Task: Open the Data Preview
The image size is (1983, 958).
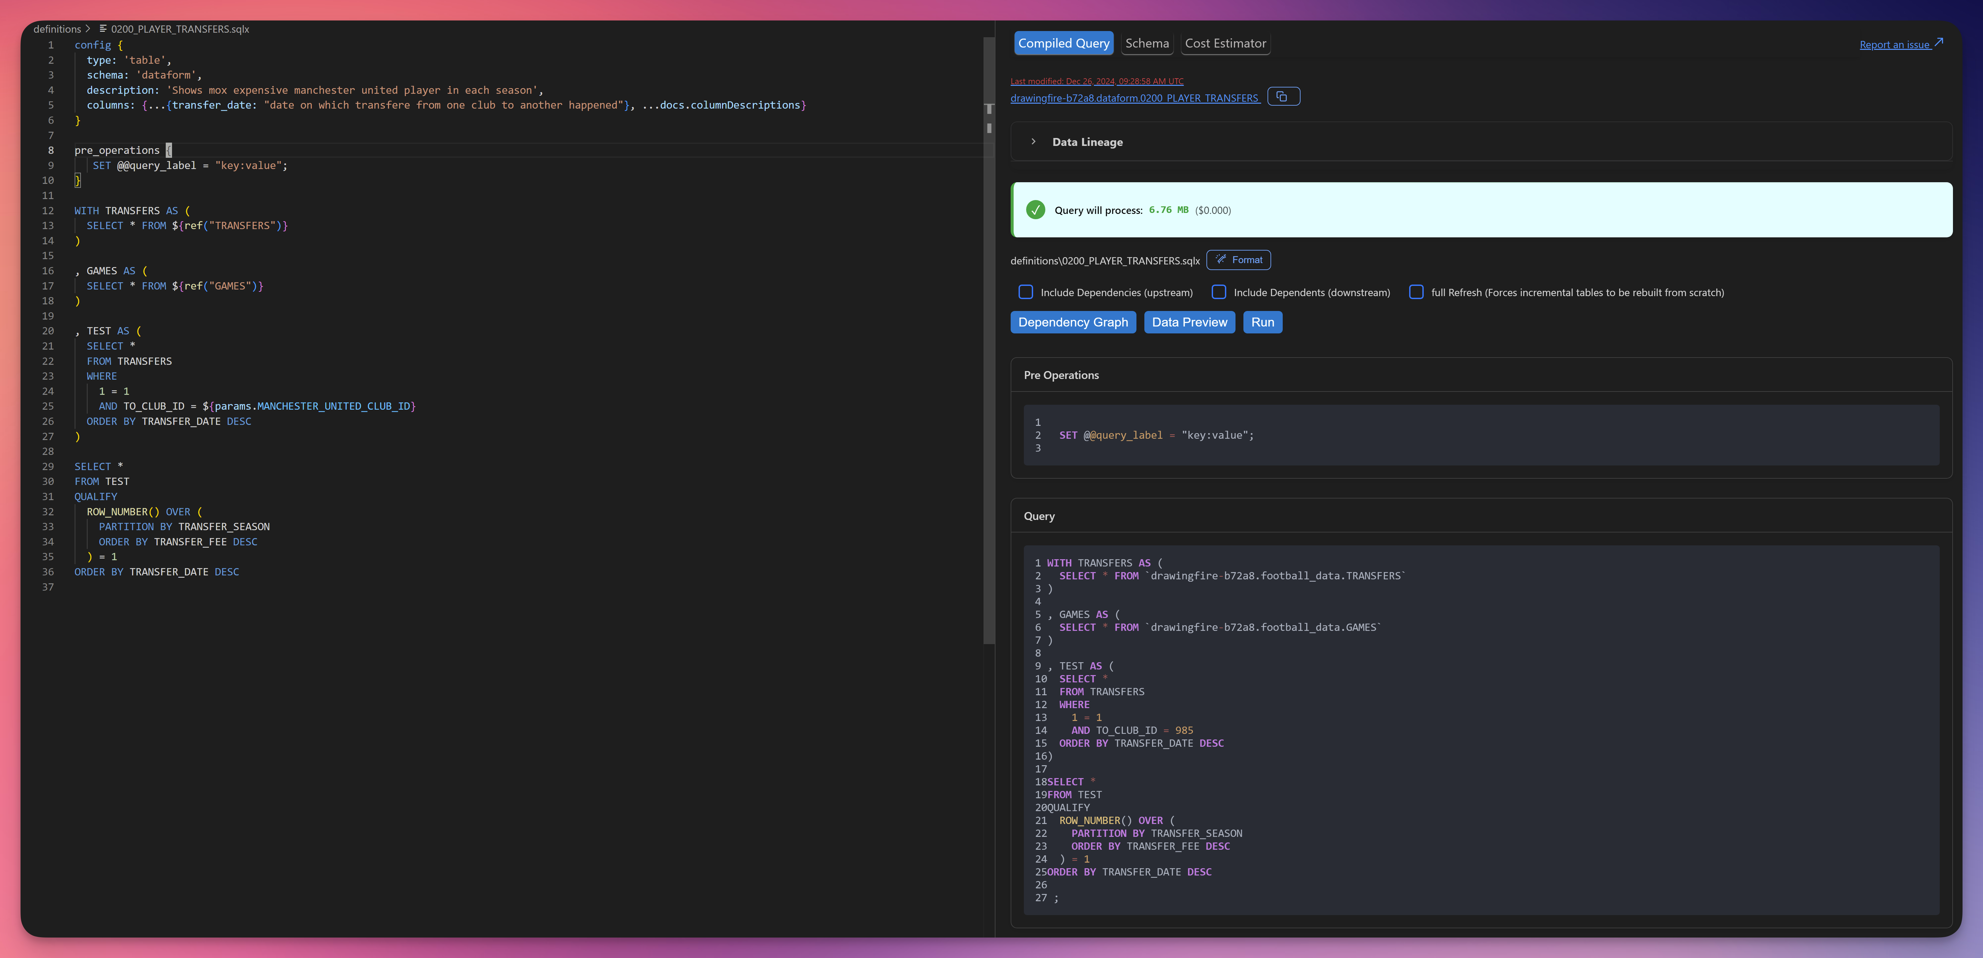Action: [1189, 323]
